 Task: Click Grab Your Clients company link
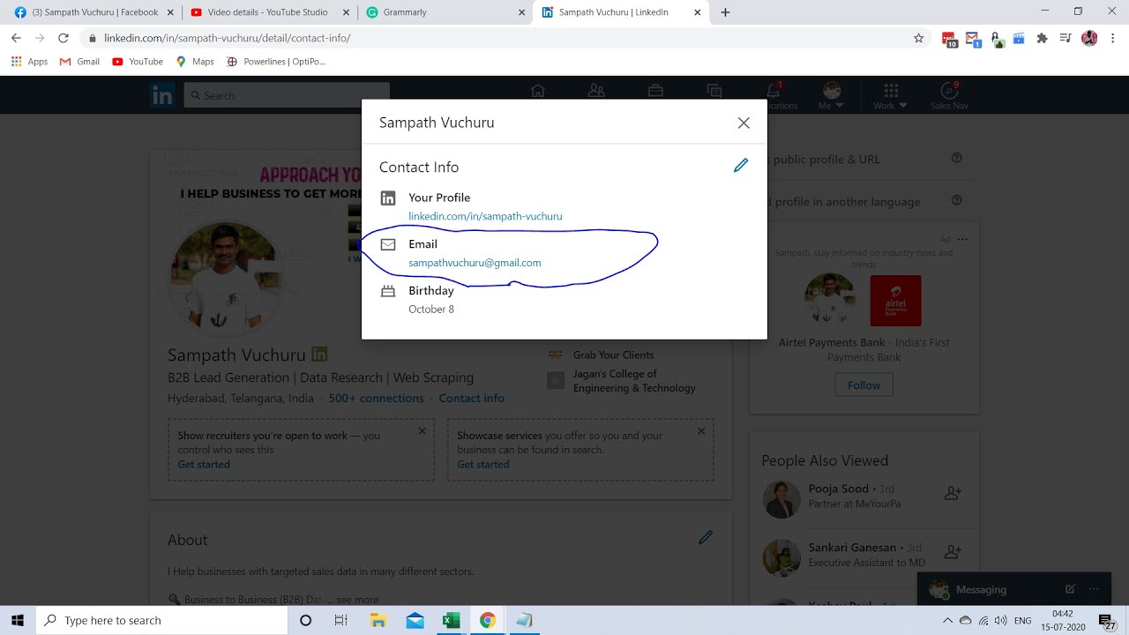click(614, 355)
